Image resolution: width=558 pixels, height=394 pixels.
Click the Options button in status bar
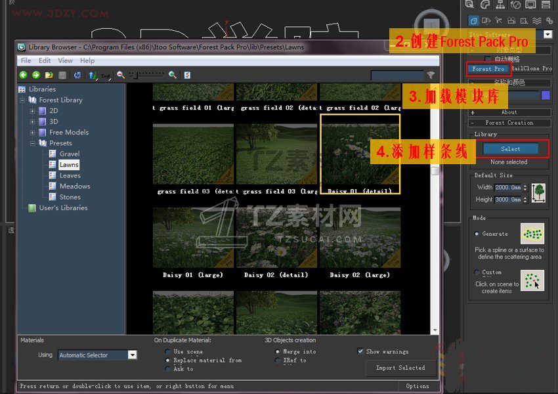[417, 386]
